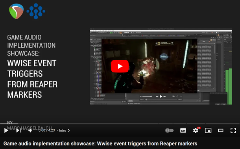Enable subtitles with the captions icon
Image resolution: width=240 pixels, height=149 pixels.
tap(183, 130)
